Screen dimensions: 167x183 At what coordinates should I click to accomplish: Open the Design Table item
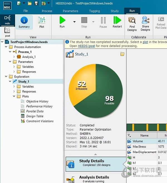tap(35, 116)
